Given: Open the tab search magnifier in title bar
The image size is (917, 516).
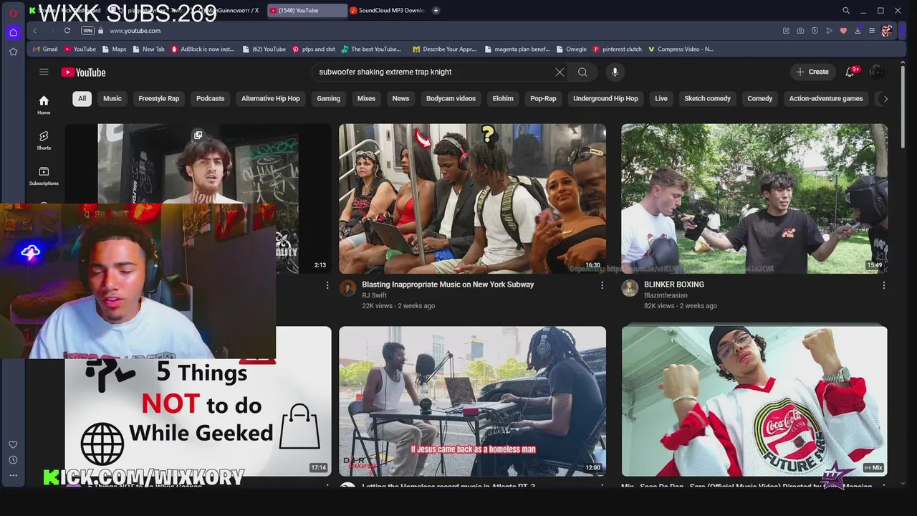Looking at the screenshot, I should [846, 11].
